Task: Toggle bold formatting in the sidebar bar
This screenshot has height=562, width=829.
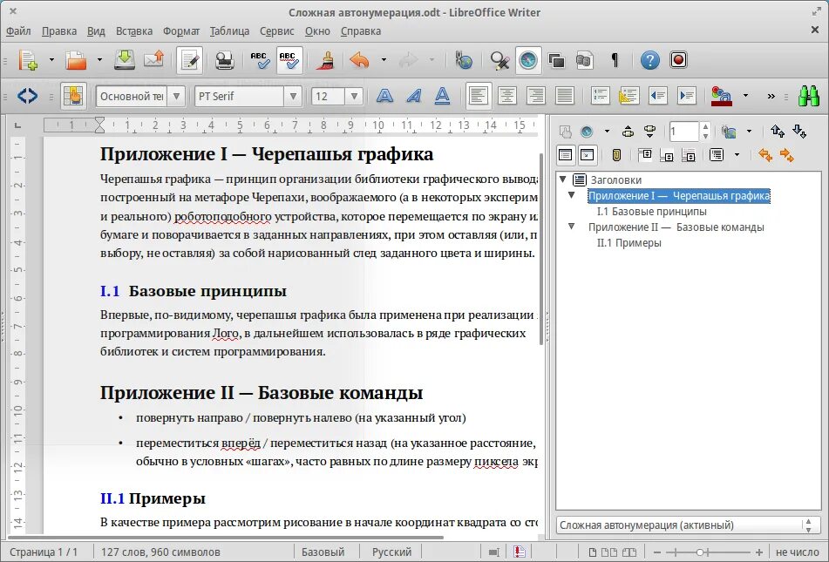Action: [x=384, y=96]
